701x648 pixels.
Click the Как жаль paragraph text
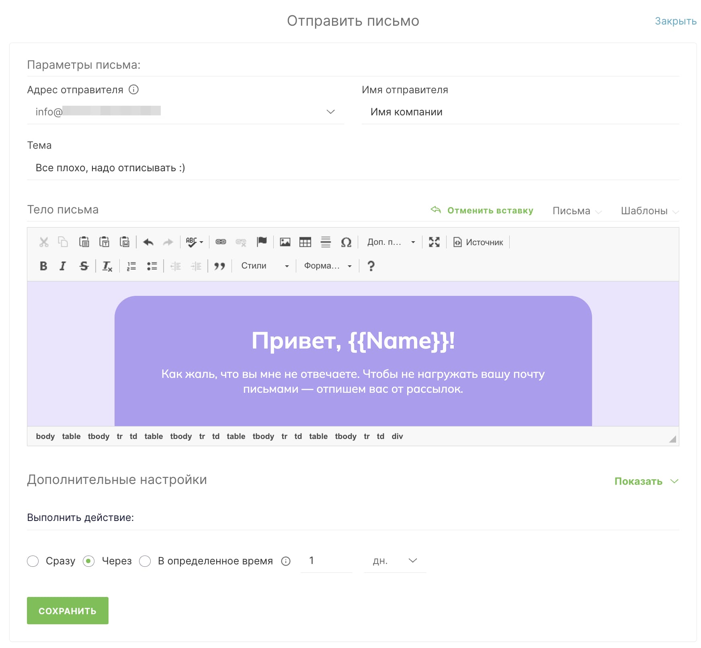(353, 381)
